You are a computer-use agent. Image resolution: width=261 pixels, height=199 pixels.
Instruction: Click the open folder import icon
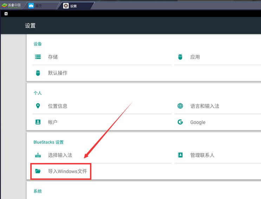38,171
